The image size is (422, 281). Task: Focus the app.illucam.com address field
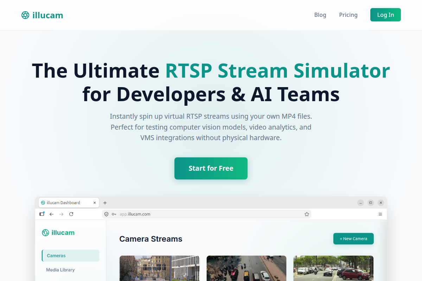tap(207, 214)
